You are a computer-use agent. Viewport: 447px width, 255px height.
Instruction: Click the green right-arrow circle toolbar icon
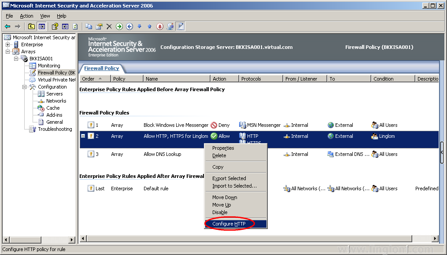(x=119, y=26)
